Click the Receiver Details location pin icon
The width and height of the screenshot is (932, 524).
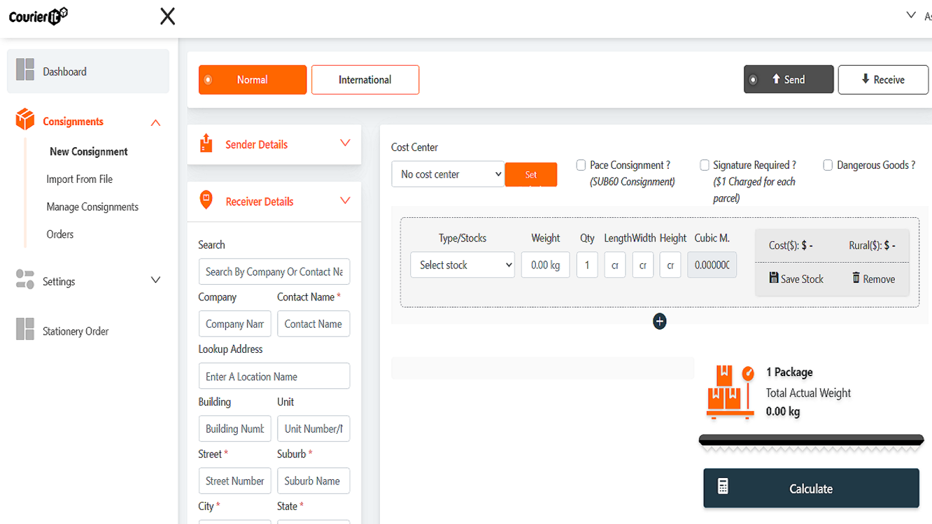click(x=206, y=200)
